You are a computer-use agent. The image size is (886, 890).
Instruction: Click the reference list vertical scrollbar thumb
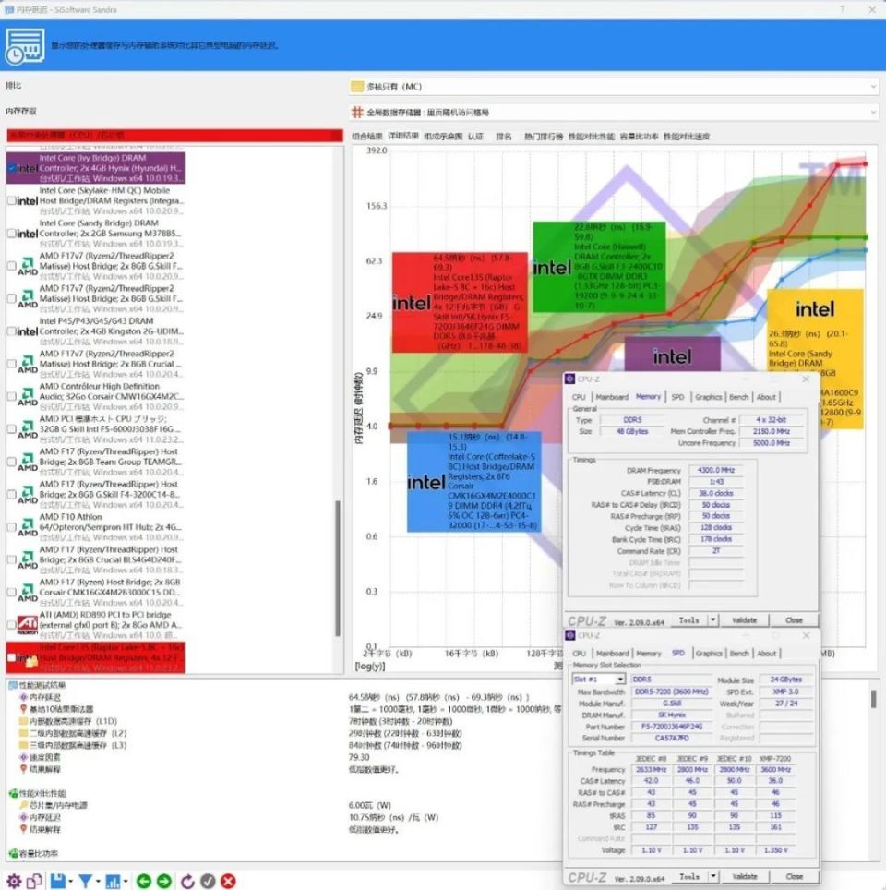(339, 568)
